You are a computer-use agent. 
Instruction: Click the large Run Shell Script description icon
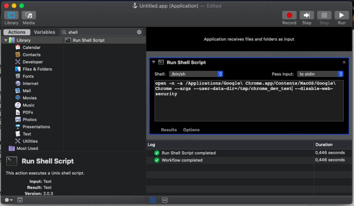pos(12,161)
